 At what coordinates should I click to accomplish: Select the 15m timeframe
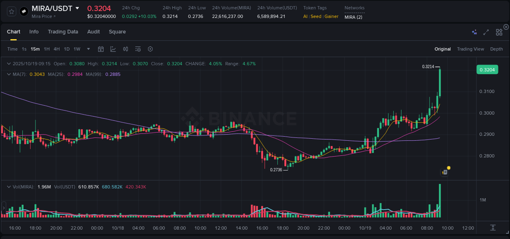[35, 49]
